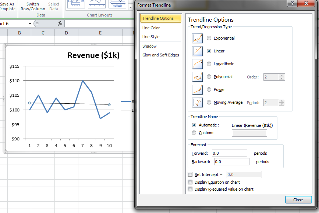This screenshot has width=319, height=213.
Task: Click the $90 vertical axis label
Action: (15, 139)
